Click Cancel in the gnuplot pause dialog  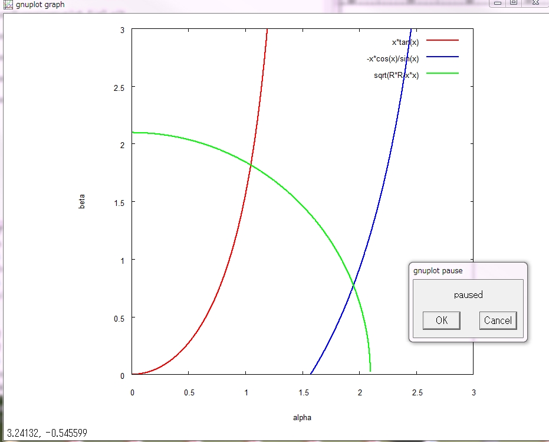498,320
